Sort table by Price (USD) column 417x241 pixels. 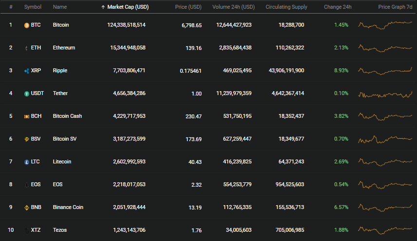tap(188, 7)
